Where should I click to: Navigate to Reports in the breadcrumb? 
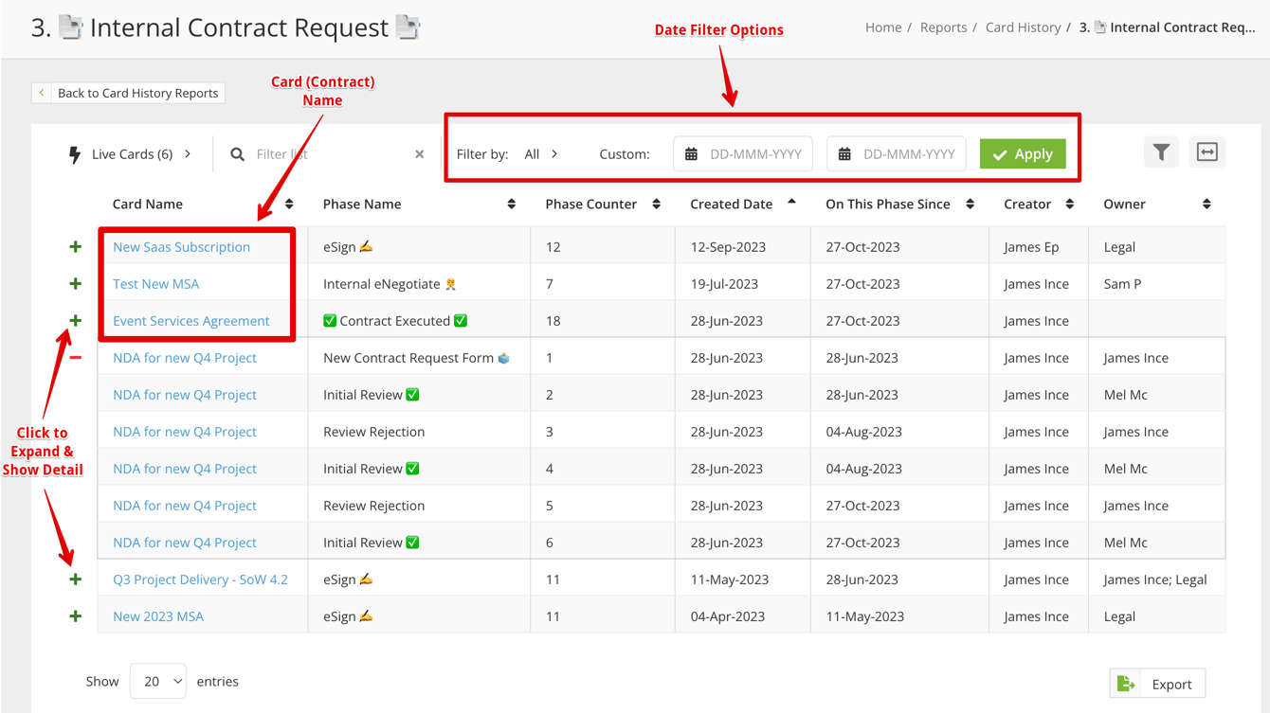point(943,27)
